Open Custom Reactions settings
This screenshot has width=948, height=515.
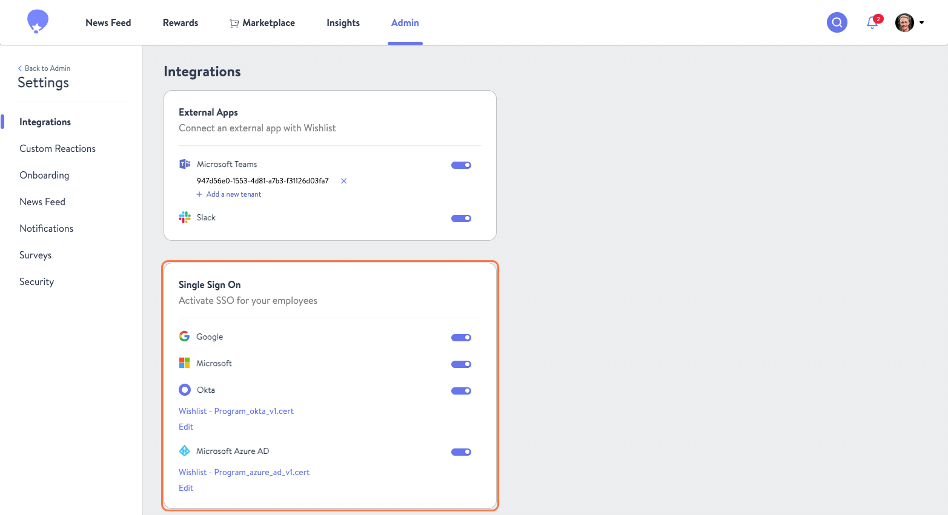[58, 148]
